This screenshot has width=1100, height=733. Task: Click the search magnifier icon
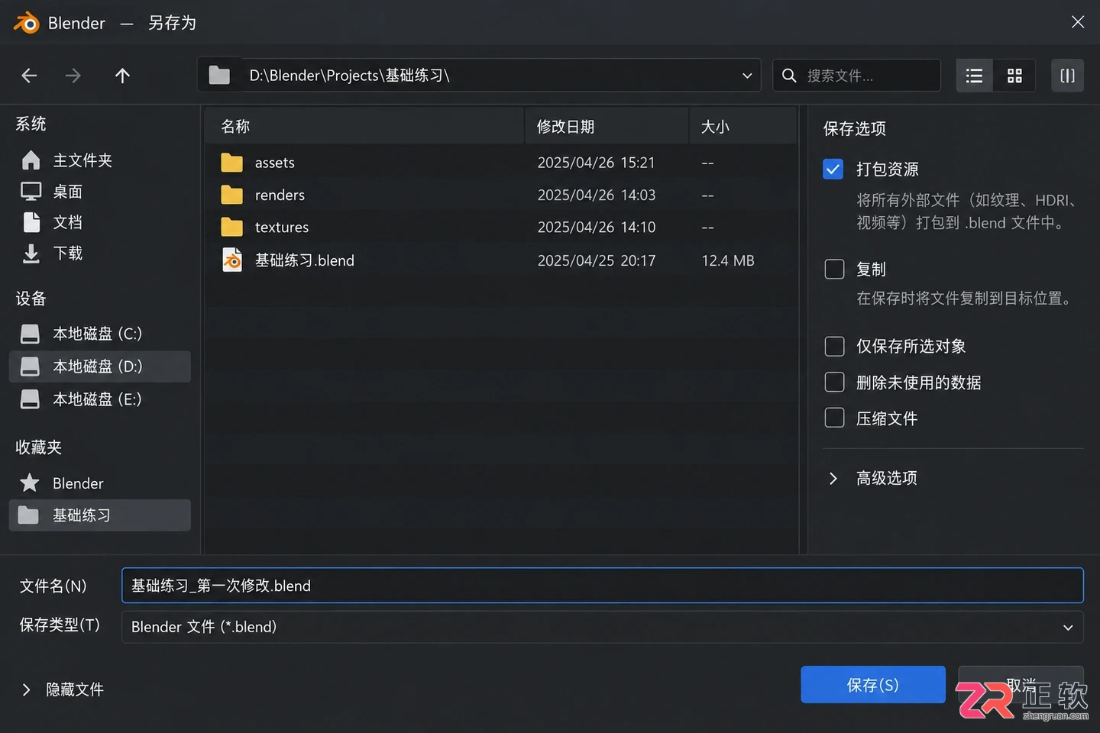click(x=790, y=76)
